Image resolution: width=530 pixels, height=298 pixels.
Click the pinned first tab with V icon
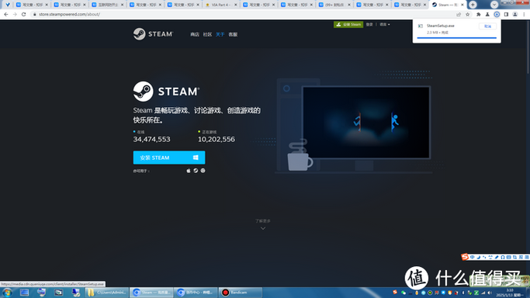[x=8, y=5]
